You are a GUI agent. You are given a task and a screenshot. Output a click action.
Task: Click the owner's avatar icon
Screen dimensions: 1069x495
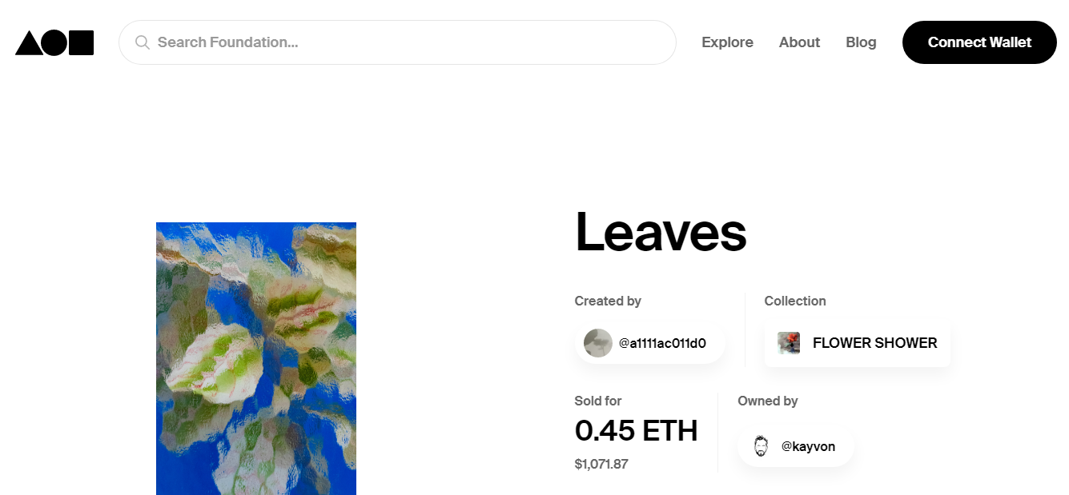pos(762,446)
